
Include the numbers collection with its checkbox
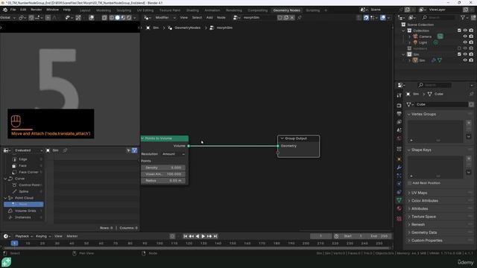(x=459, y=48)
